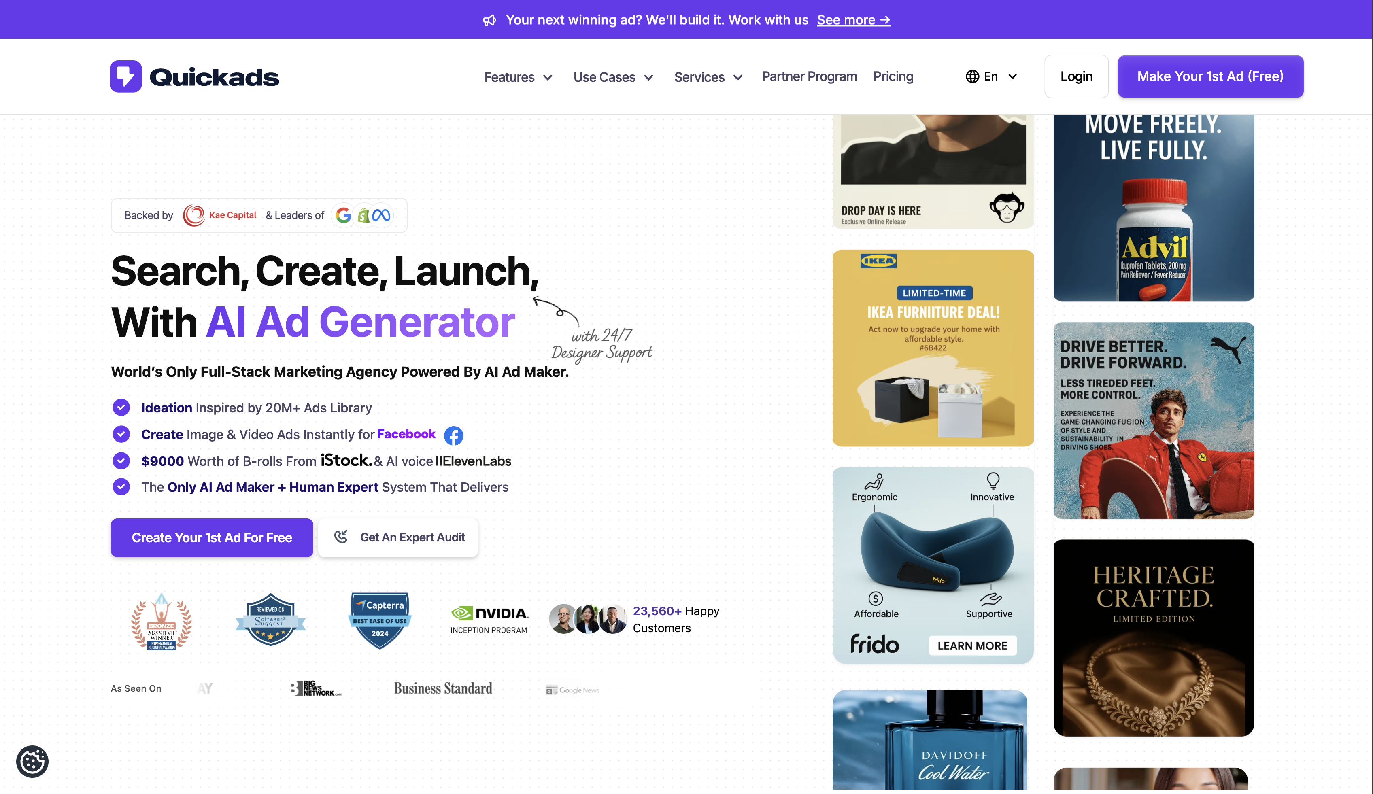The image size is (1373, 794).
Task: Open the Services dropdown menu
Action: tap(708, 77)
